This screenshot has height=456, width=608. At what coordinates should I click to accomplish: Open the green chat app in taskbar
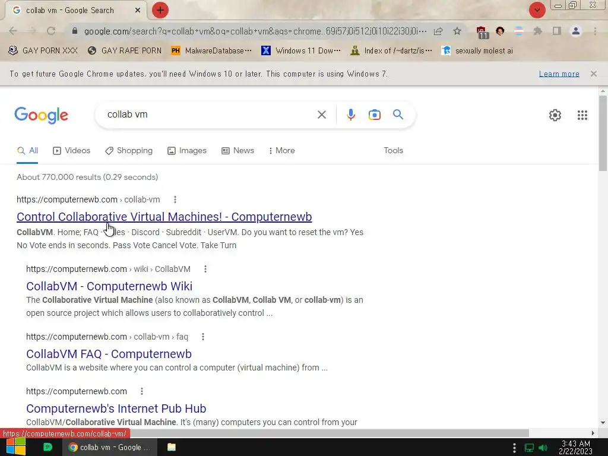(47, 447)
